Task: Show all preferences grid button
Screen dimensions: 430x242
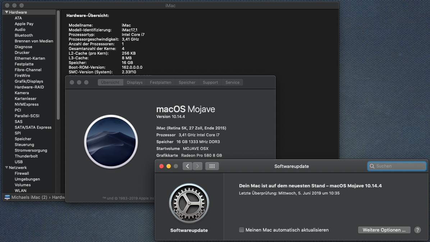Action: click(x=212, y=166)
